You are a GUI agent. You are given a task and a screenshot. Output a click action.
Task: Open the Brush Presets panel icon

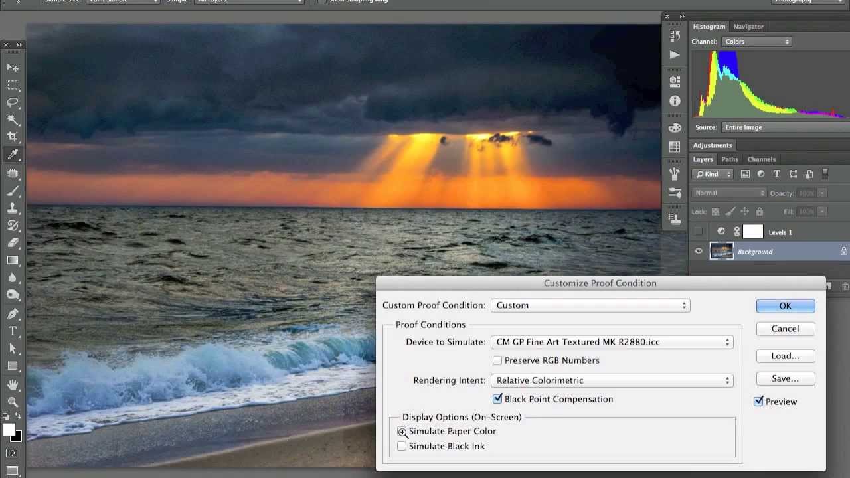(675, 193)
